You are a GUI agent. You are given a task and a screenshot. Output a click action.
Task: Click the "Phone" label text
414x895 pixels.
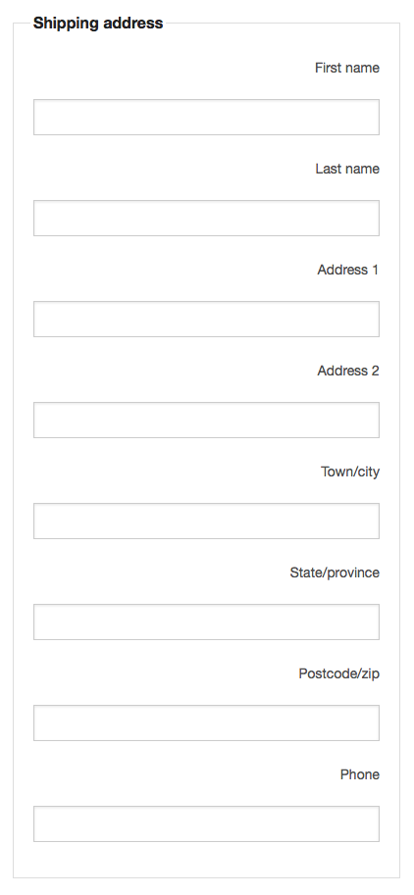coord(360,774)
